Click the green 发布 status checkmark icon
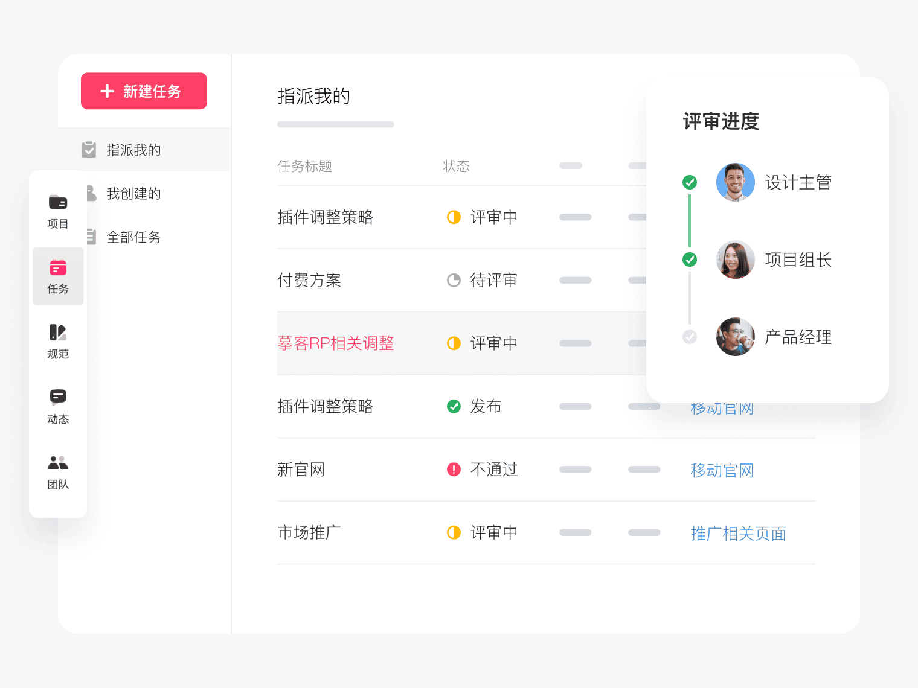Screen dimensions: 918x688 454,406
